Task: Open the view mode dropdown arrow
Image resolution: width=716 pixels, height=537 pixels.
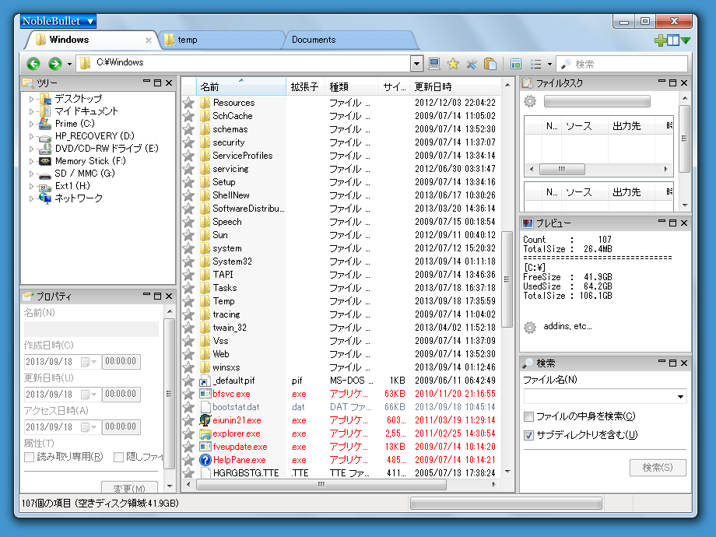Action: (549, 65)
